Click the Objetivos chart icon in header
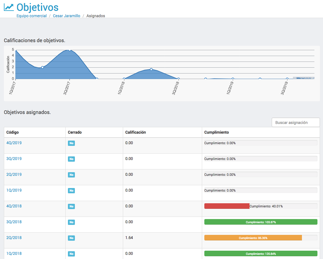Viewport: 323px width, 259px height. pos(9,7)
